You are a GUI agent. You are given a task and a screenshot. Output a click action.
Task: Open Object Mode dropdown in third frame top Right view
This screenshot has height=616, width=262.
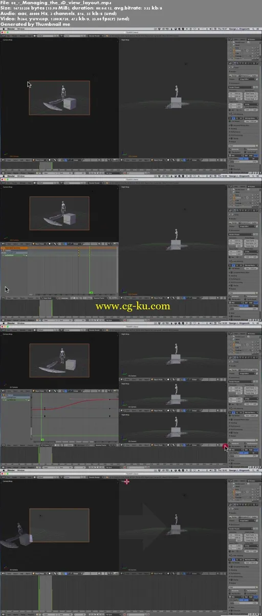(x=159, y=379)
